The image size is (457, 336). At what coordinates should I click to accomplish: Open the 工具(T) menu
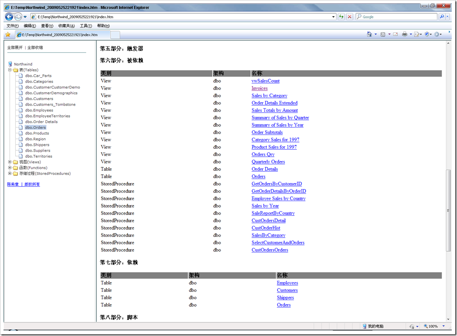pos(86,26)
